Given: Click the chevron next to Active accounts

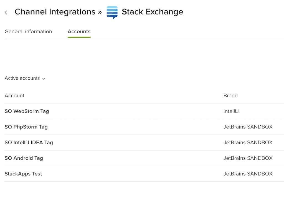Looking at the screenshot, I should pyautogui.click(x=44, y=79).
